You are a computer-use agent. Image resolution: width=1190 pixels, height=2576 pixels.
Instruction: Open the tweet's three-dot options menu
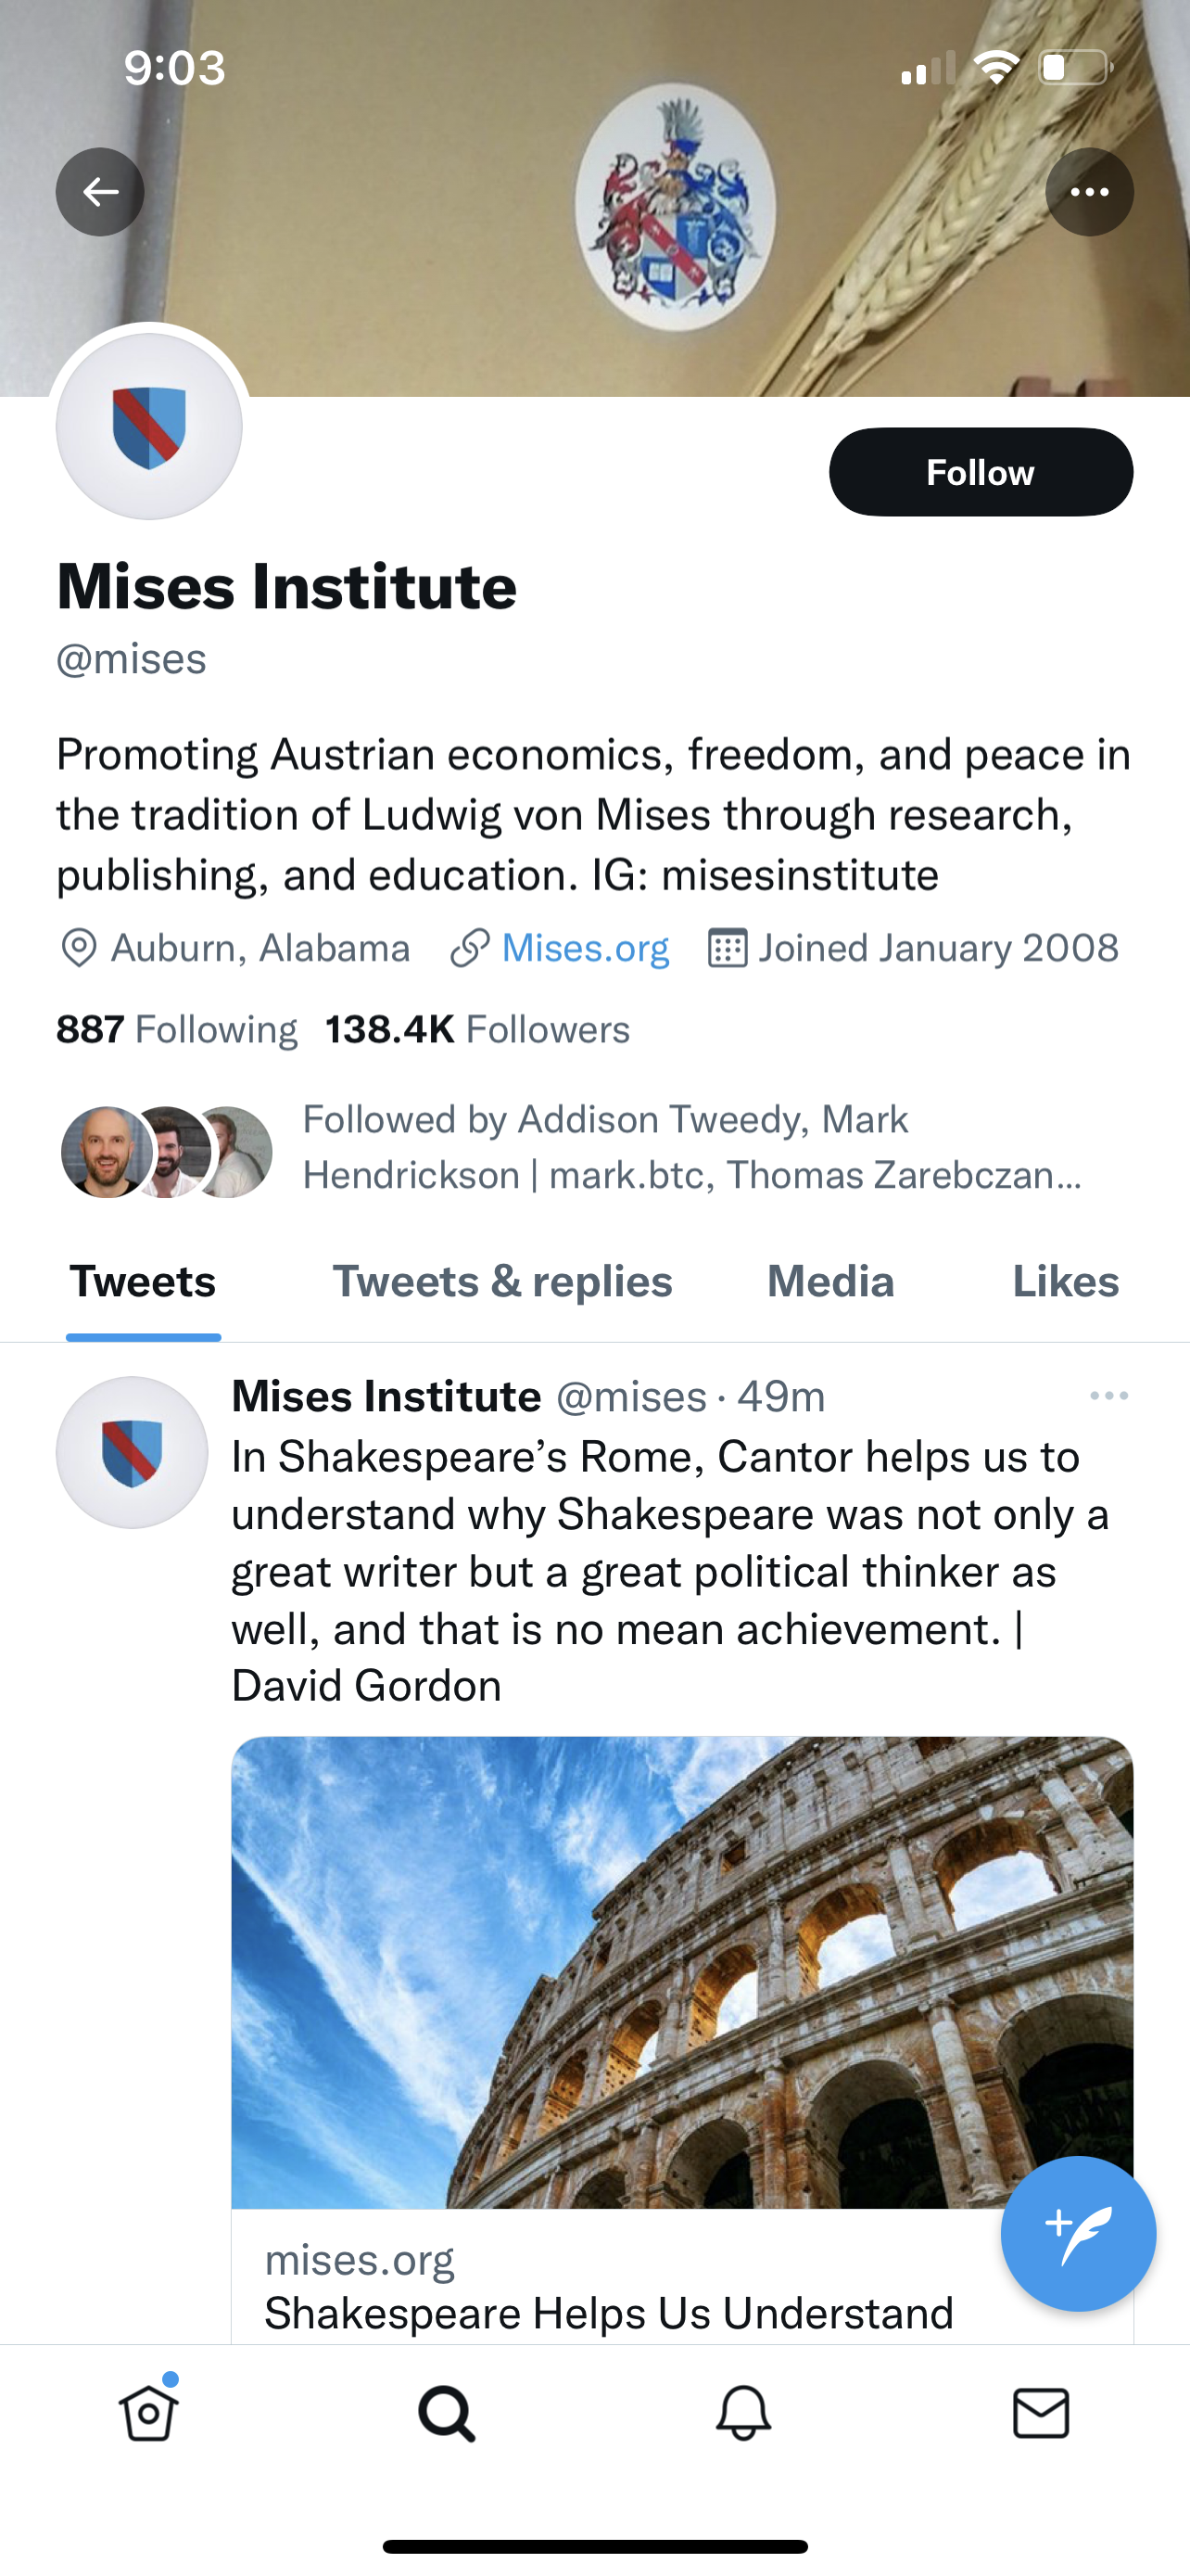(x=1109, y=1396)
